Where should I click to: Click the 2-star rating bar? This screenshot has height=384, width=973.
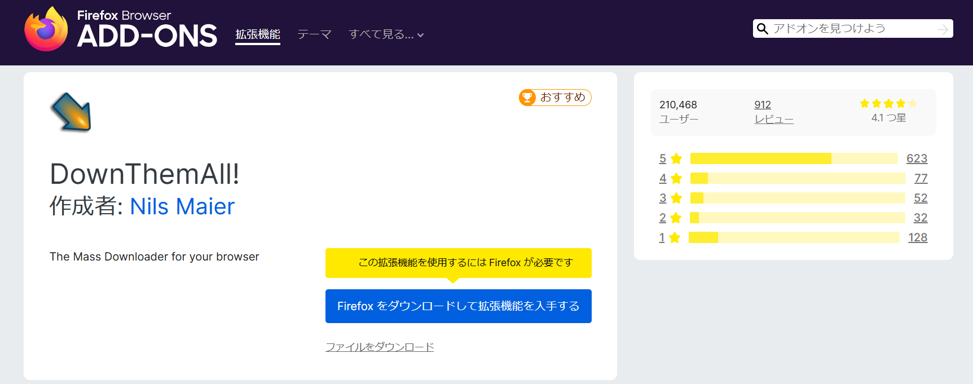pyautogui.click(x=797, y=218)
